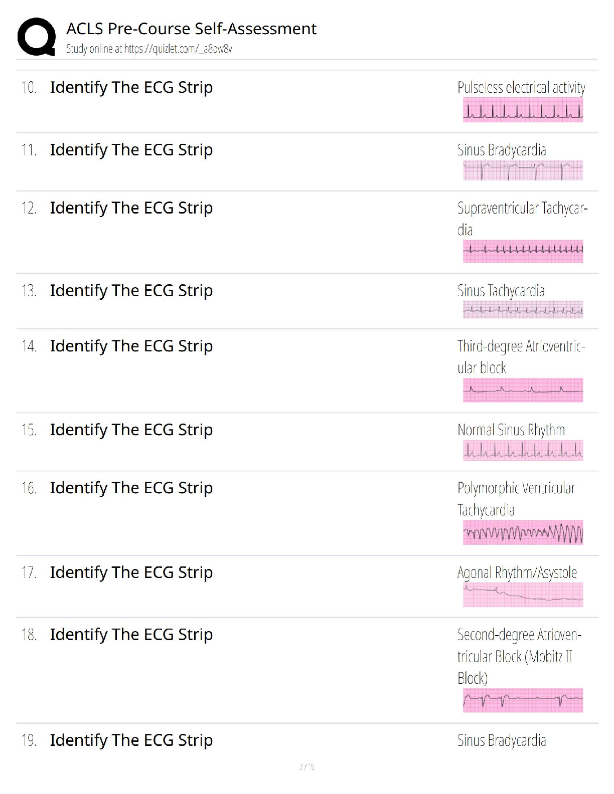Open the Sinus Bradycardia ECG strip image
The width and height of the screenshot is (614, 794).
click(523, 170)
